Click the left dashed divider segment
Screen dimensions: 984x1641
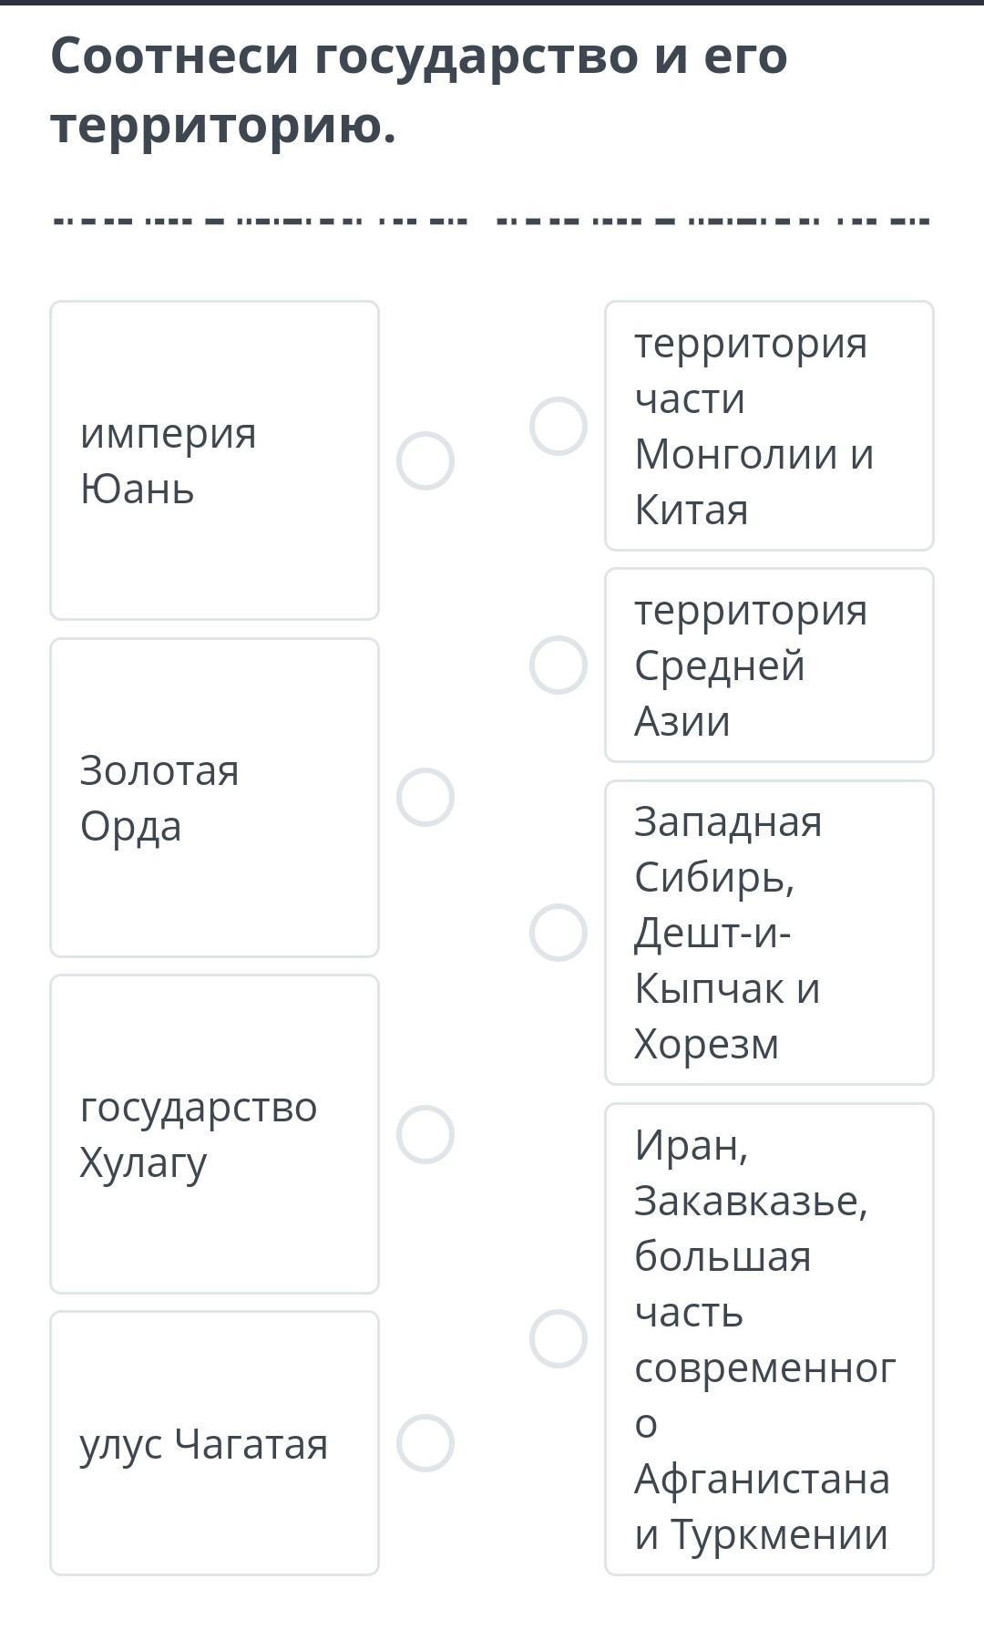(261, 221)
